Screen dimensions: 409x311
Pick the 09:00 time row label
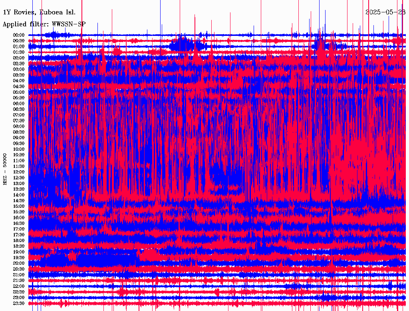point(19,138)
